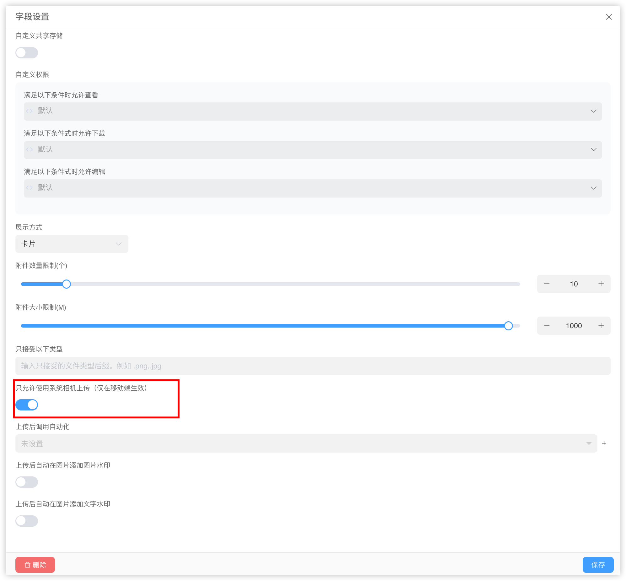Close the 字段设置 dialog
Image resolution: width=626 pixels, height=581 pixels.
coord(609,17)
